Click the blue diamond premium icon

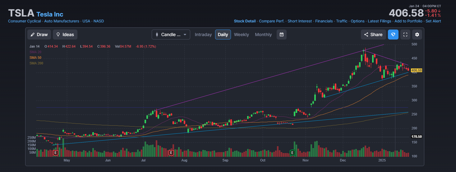(x=393, y=35)
